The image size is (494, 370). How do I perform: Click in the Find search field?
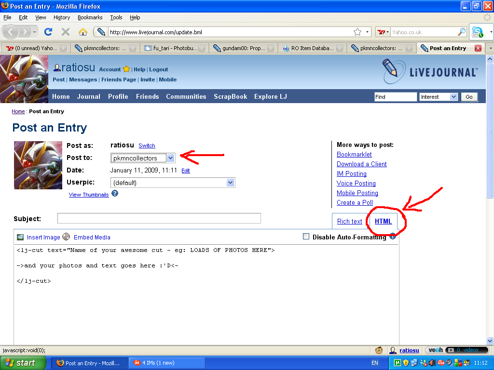[x=396, y=97]
